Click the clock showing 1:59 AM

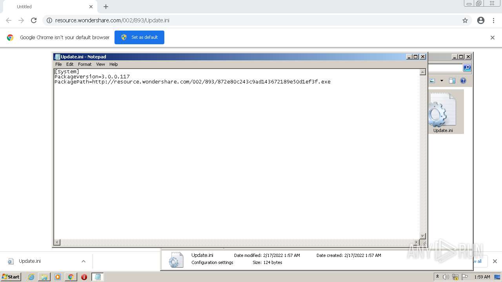point(482,277)
